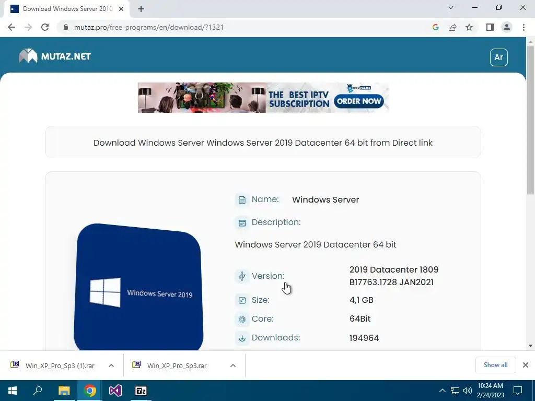Show hidden tray icons

pos(442,391)
